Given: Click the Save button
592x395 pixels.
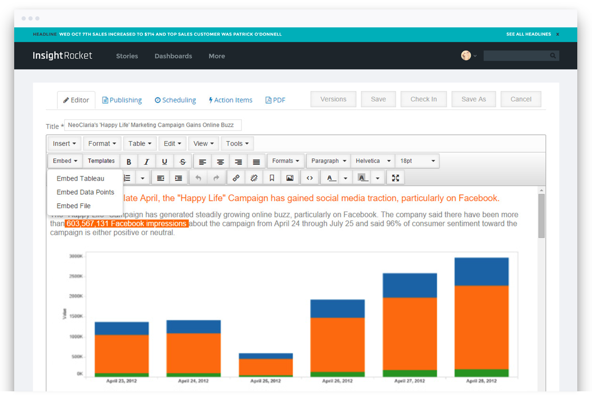Looking at the screenshot, I should click(378, 99).
